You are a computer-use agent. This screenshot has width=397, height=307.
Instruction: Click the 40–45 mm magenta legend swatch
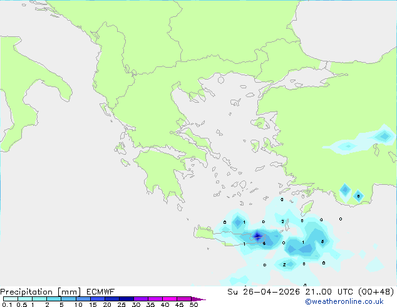170,299
